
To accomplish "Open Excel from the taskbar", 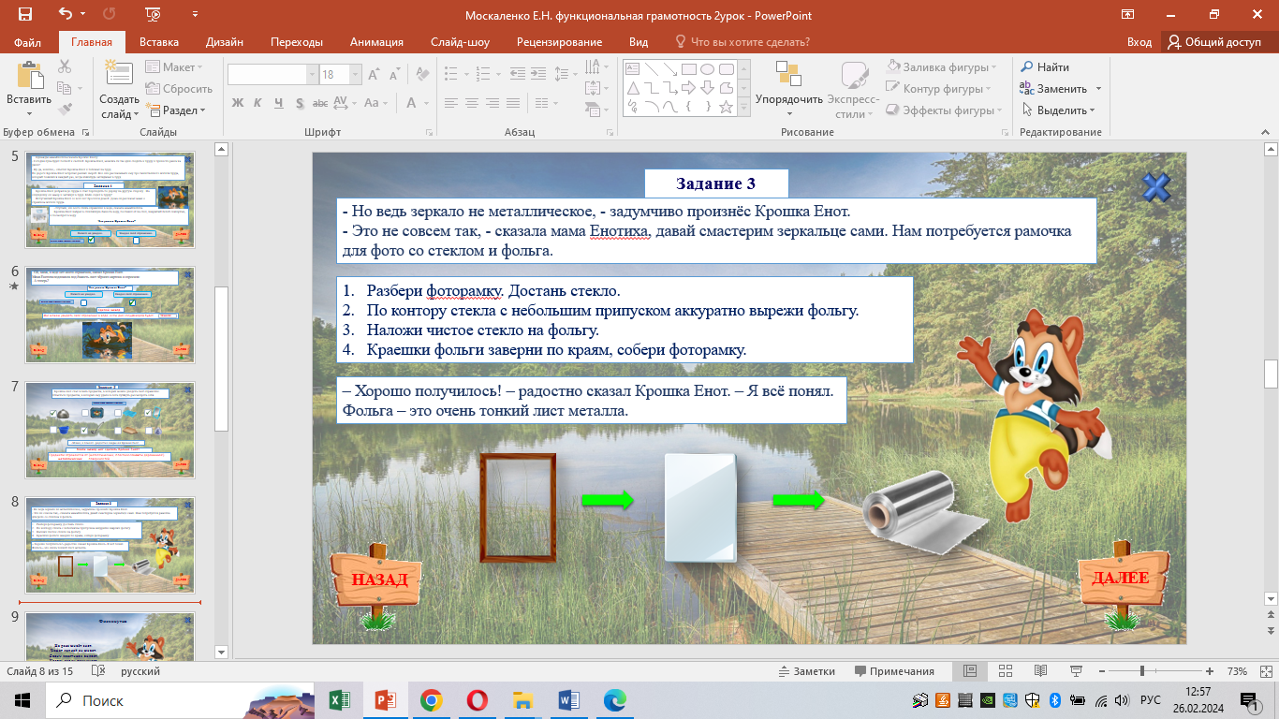I will tap(340, 699).
